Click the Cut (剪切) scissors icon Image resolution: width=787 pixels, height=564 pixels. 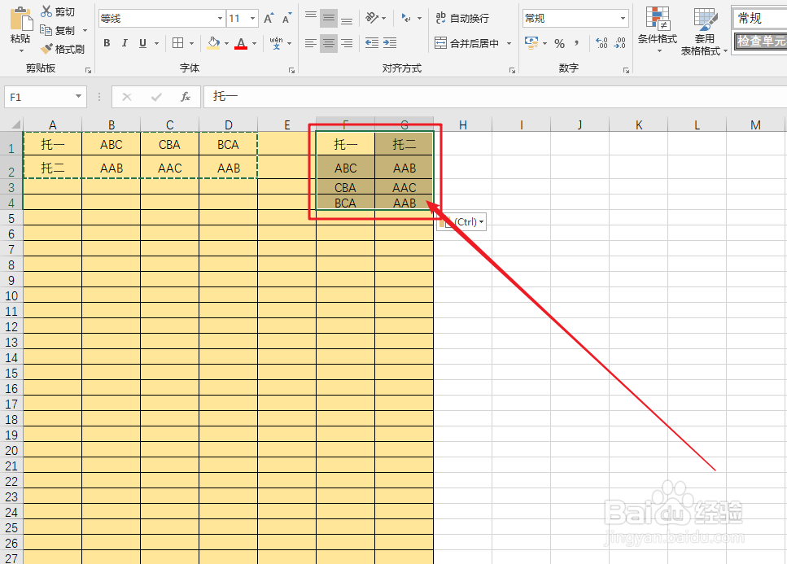tap(46, 11)
